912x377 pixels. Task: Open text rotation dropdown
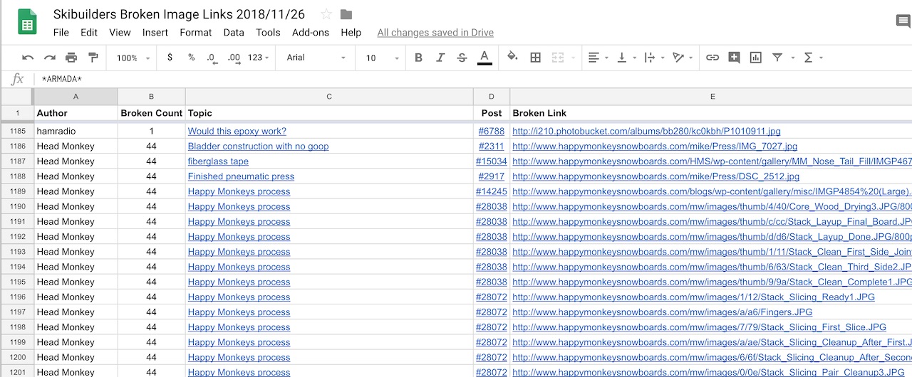(683, 58)
